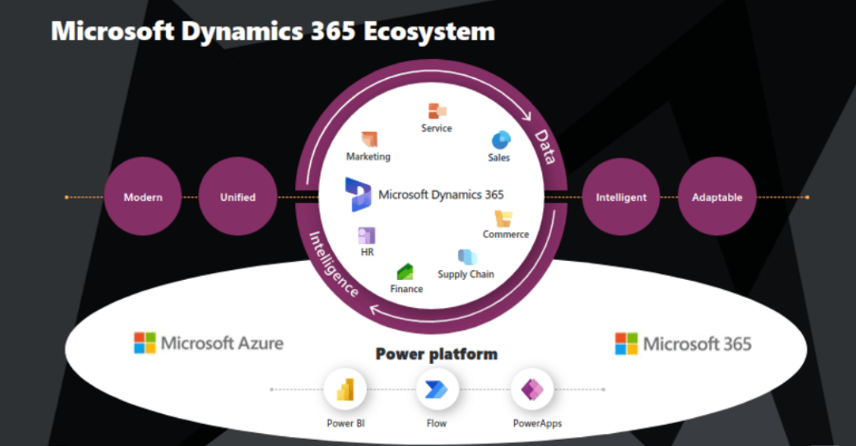The height and width of the screenshot is (446, 856).
Task: Click the PowerApps icon
Action: [532, 389]
